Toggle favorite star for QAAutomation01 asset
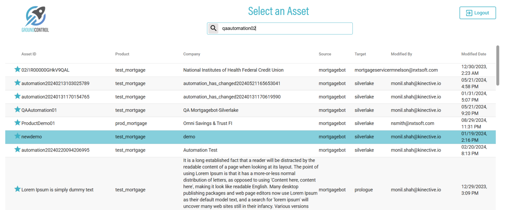 tap(17, 109)
